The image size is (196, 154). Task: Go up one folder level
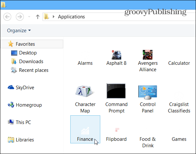click(x=38, y=17)
